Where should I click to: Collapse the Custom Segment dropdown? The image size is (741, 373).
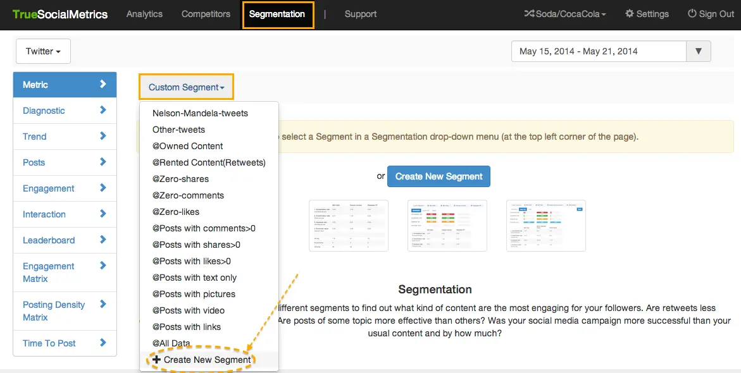tap(186, 87)
